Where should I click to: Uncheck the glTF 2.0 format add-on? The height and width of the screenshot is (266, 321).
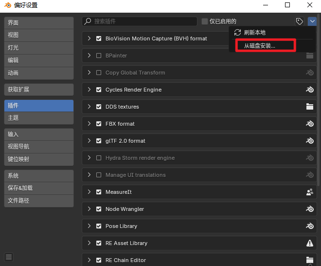click(99, 141)
